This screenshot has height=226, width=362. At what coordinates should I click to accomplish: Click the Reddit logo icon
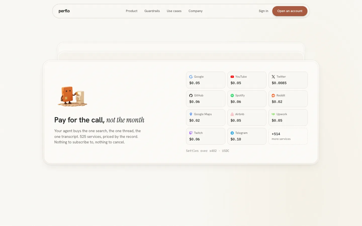(273, 95)
